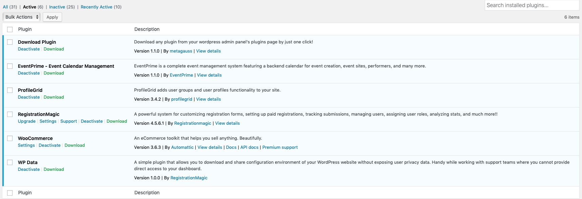Click Upgrade under RegistrationMagic
This screenshot has height=199, width=582.
point(27,121)
